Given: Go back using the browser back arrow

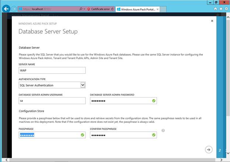Looking at the screenshot, I should point(6,9).
